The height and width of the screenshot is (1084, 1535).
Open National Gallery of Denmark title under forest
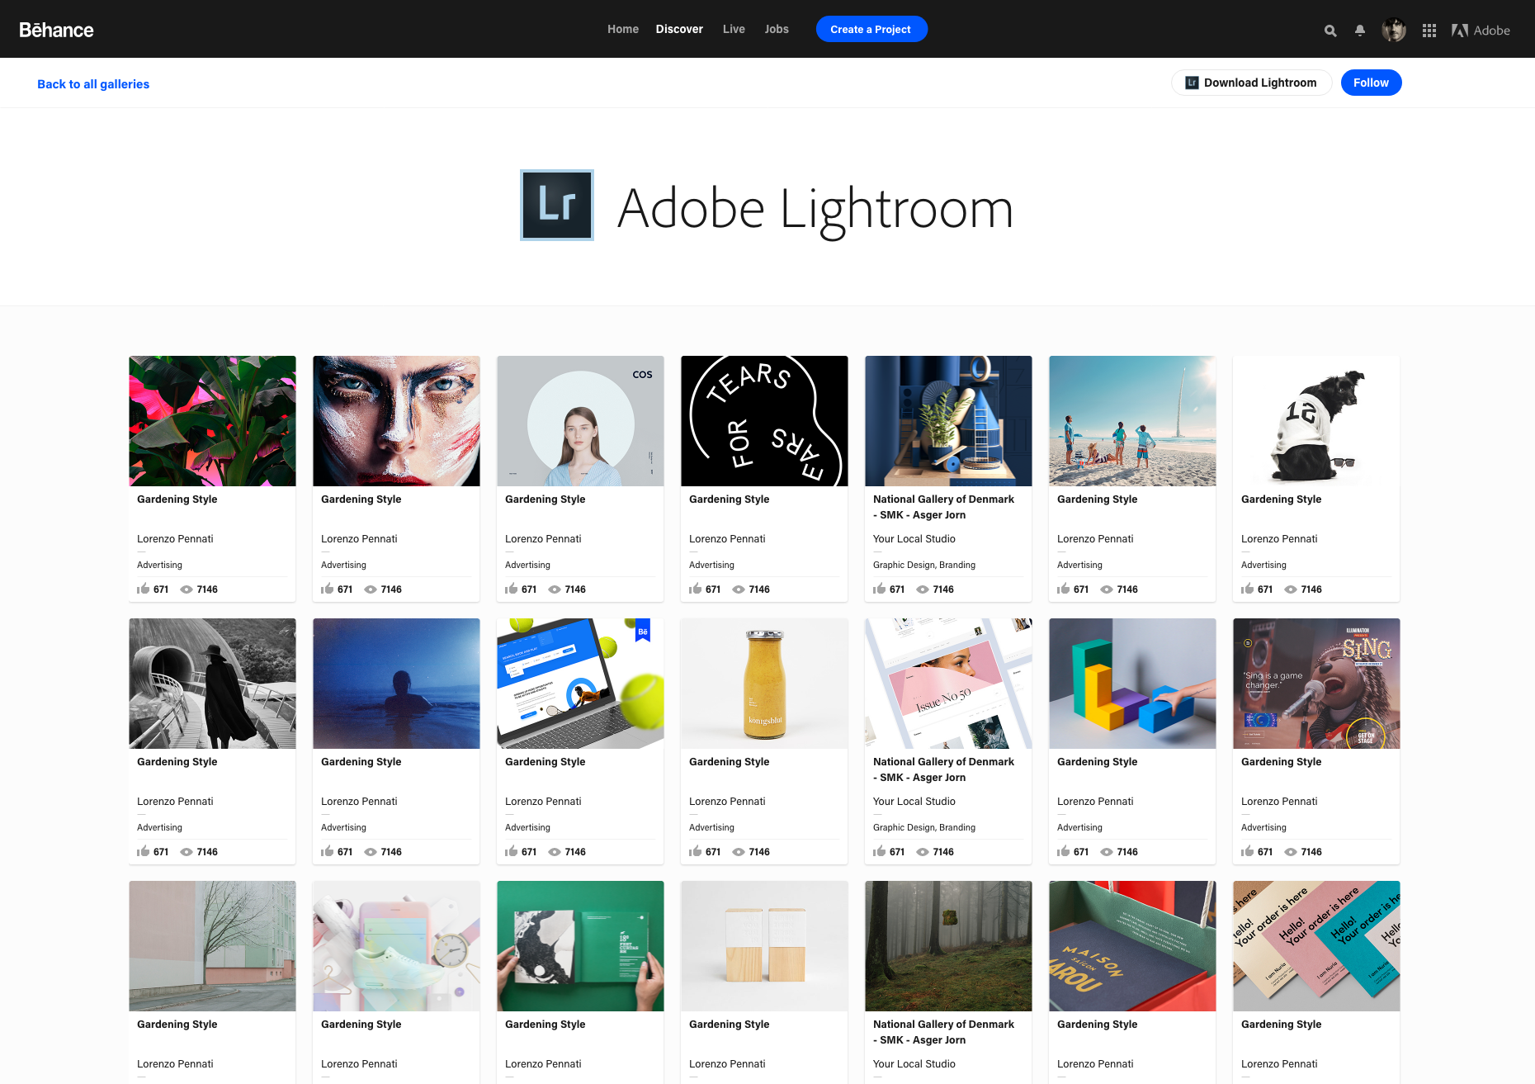click(x=943, y=1032)
